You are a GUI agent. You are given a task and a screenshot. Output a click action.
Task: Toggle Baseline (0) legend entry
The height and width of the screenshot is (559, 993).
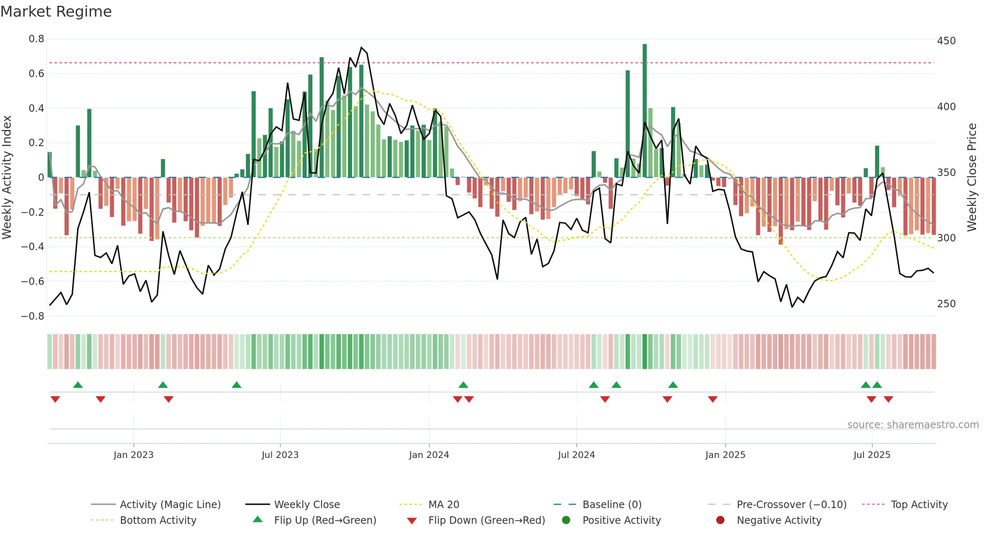[x=597, y=504]
